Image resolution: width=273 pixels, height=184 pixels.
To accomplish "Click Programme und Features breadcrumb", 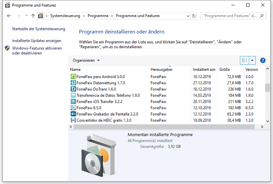I will point(138,16).
